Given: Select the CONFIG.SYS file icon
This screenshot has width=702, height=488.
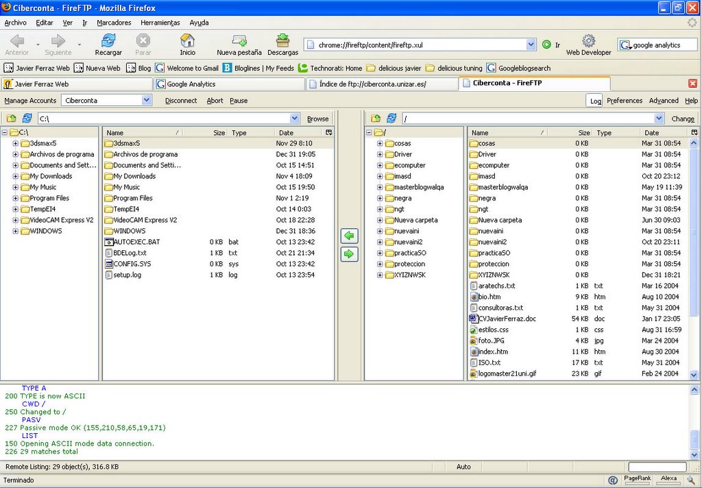Looking at the screenshot, I should tap(108, 264).
